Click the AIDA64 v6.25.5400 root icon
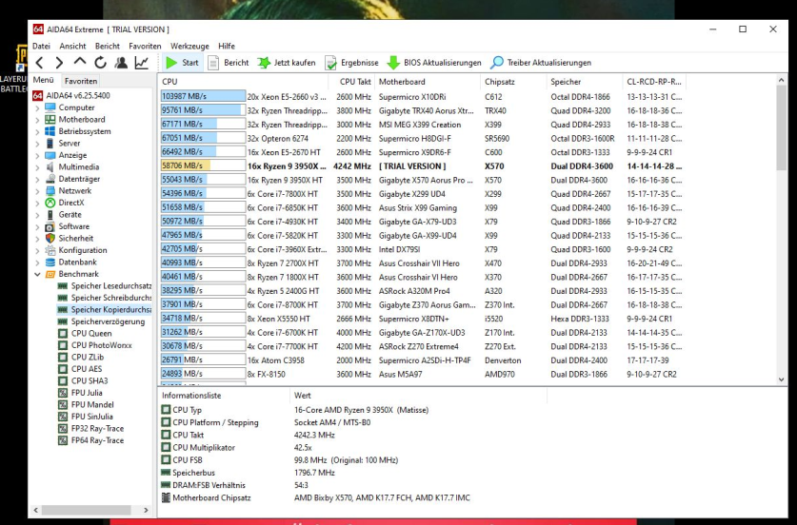 37,95
